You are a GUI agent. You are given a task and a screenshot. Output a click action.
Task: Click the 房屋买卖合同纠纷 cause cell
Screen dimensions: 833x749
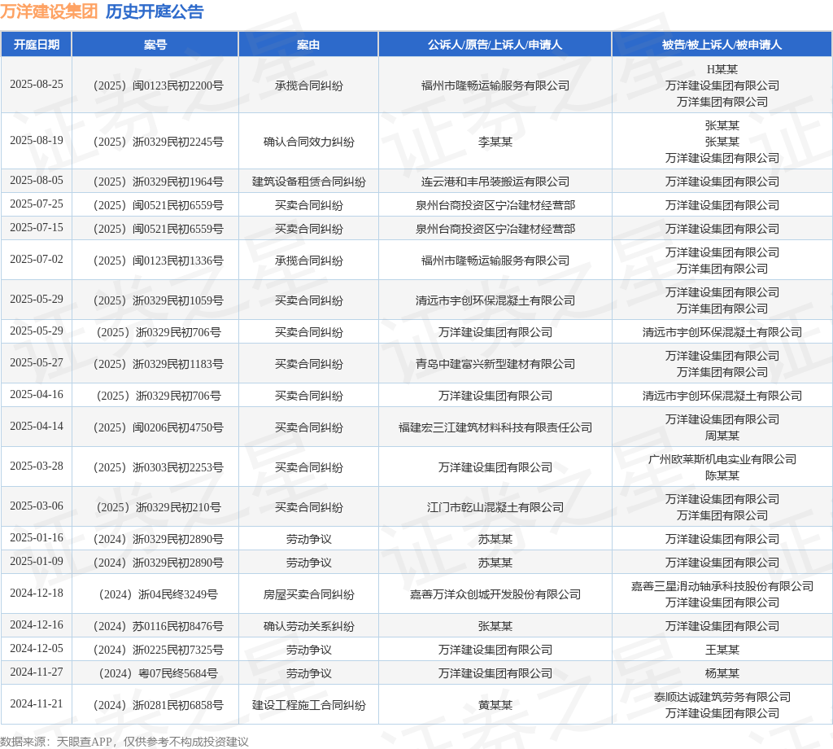tap(308, 594)
